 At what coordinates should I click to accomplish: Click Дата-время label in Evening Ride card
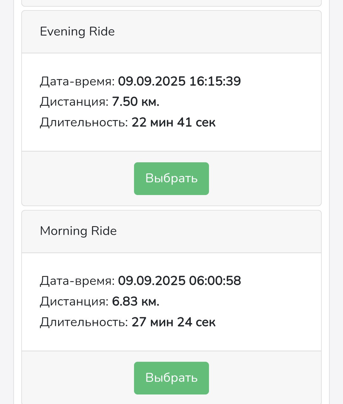pos(77,82)
